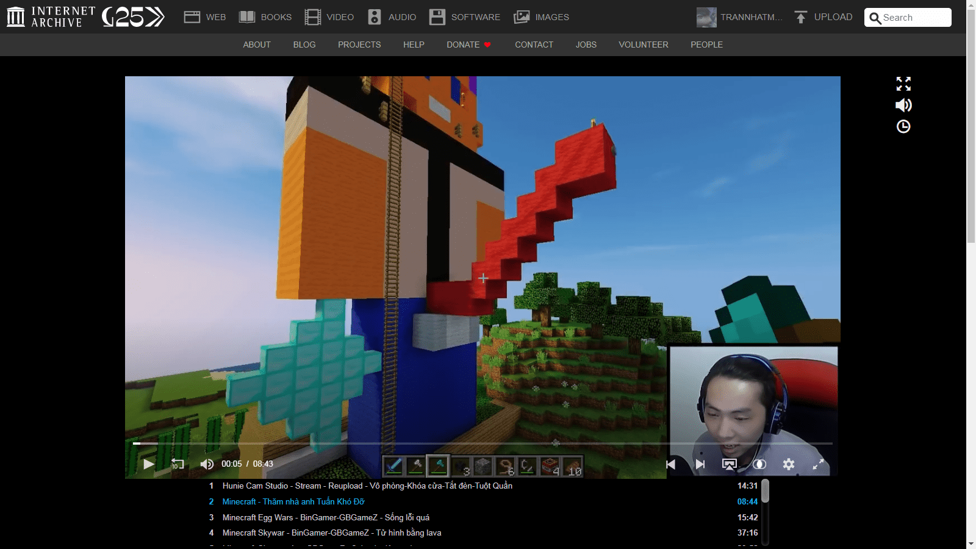
Task: Open the Software section in top nav
Action: point(465,17)
